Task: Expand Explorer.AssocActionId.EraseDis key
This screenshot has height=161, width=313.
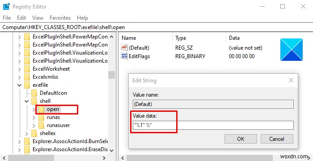Action: (19, 150)
